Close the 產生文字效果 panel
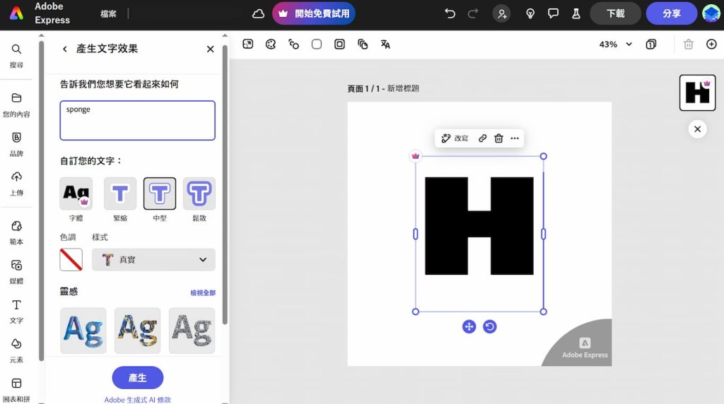The image size is (724, 404). [x=210, y=49]
